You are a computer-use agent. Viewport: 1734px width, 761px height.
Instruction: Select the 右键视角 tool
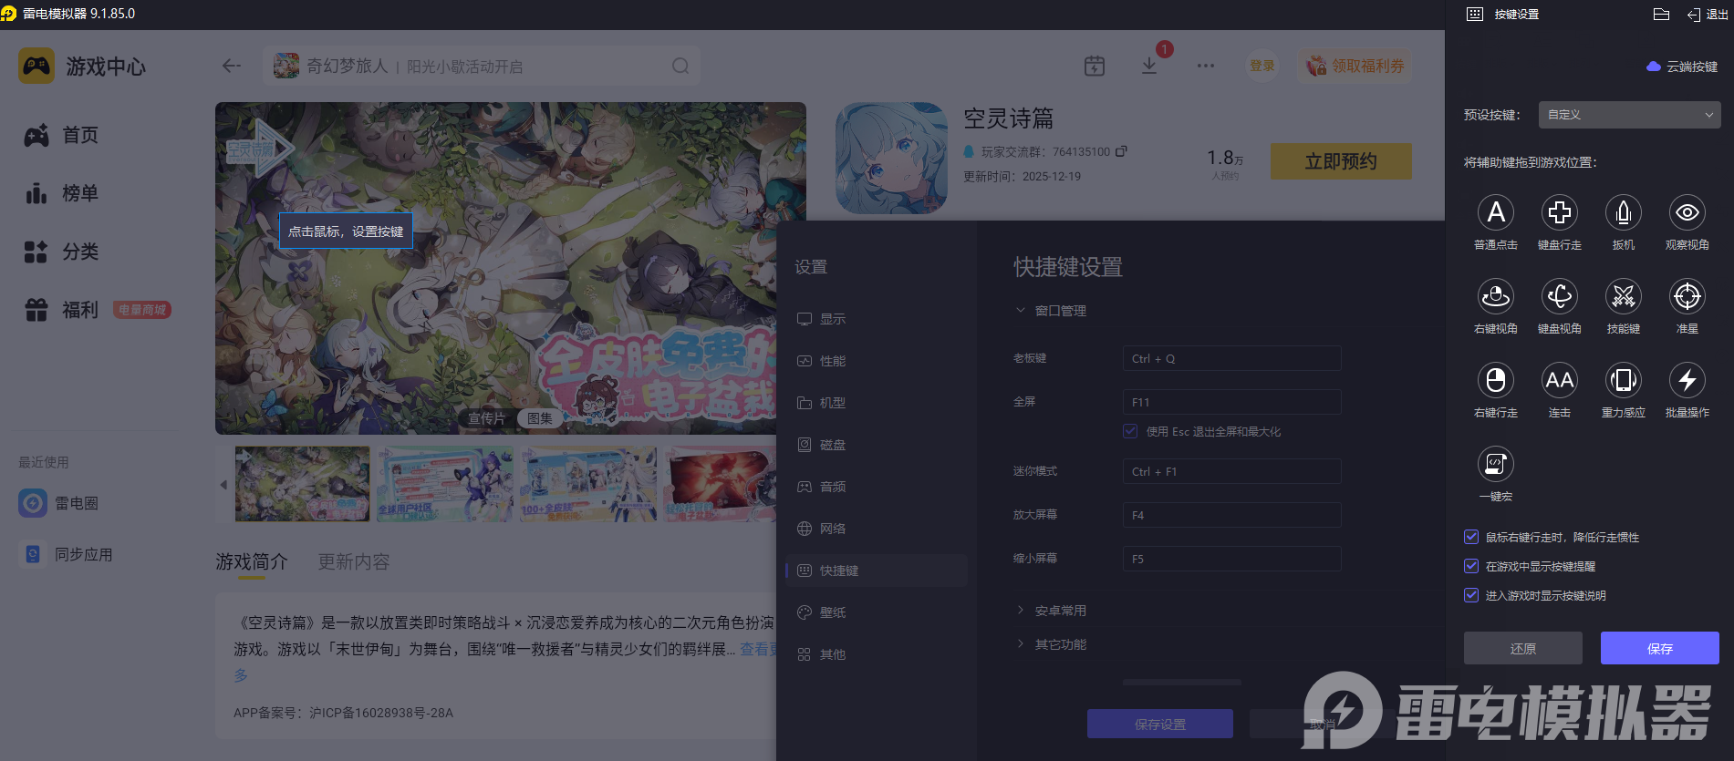pos(1496,296)
